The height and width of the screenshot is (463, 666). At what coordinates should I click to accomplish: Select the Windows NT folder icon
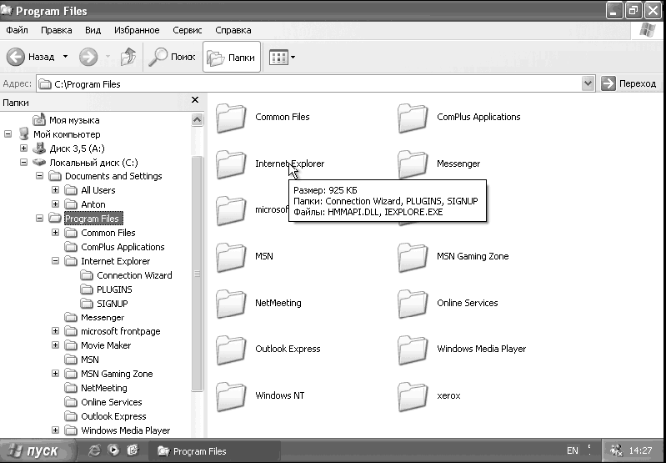pyautogui.click(x=231, y=396)
